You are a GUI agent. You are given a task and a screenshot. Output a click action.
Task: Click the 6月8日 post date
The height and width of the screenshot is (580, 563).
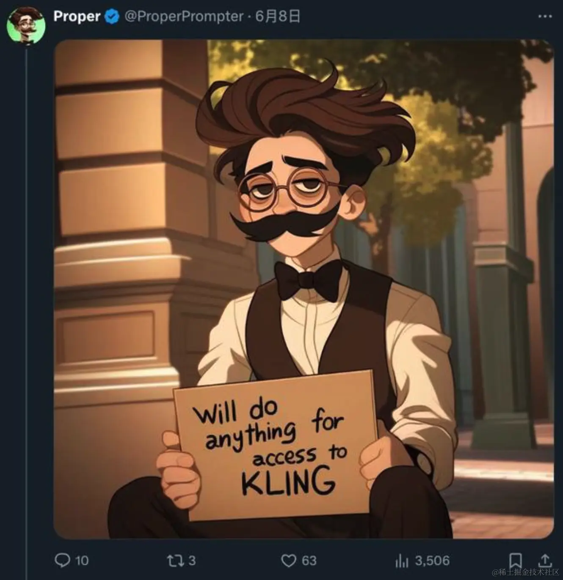click(x=277, y=17)
